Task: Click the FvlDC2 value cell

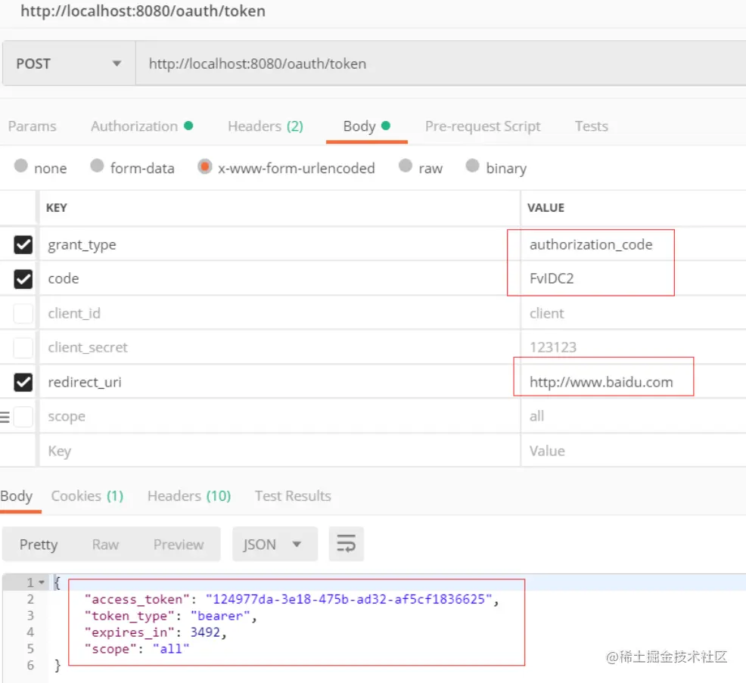Action: (x=633, y=278)
